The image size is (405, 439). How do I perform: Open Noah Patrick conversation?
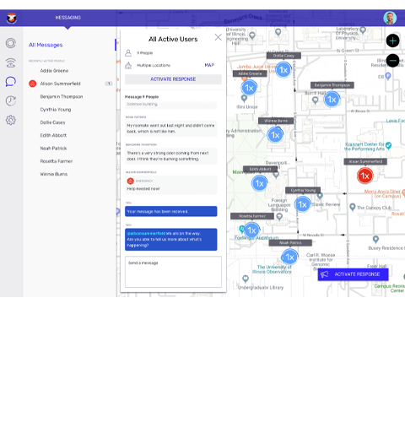pos(53,149)
